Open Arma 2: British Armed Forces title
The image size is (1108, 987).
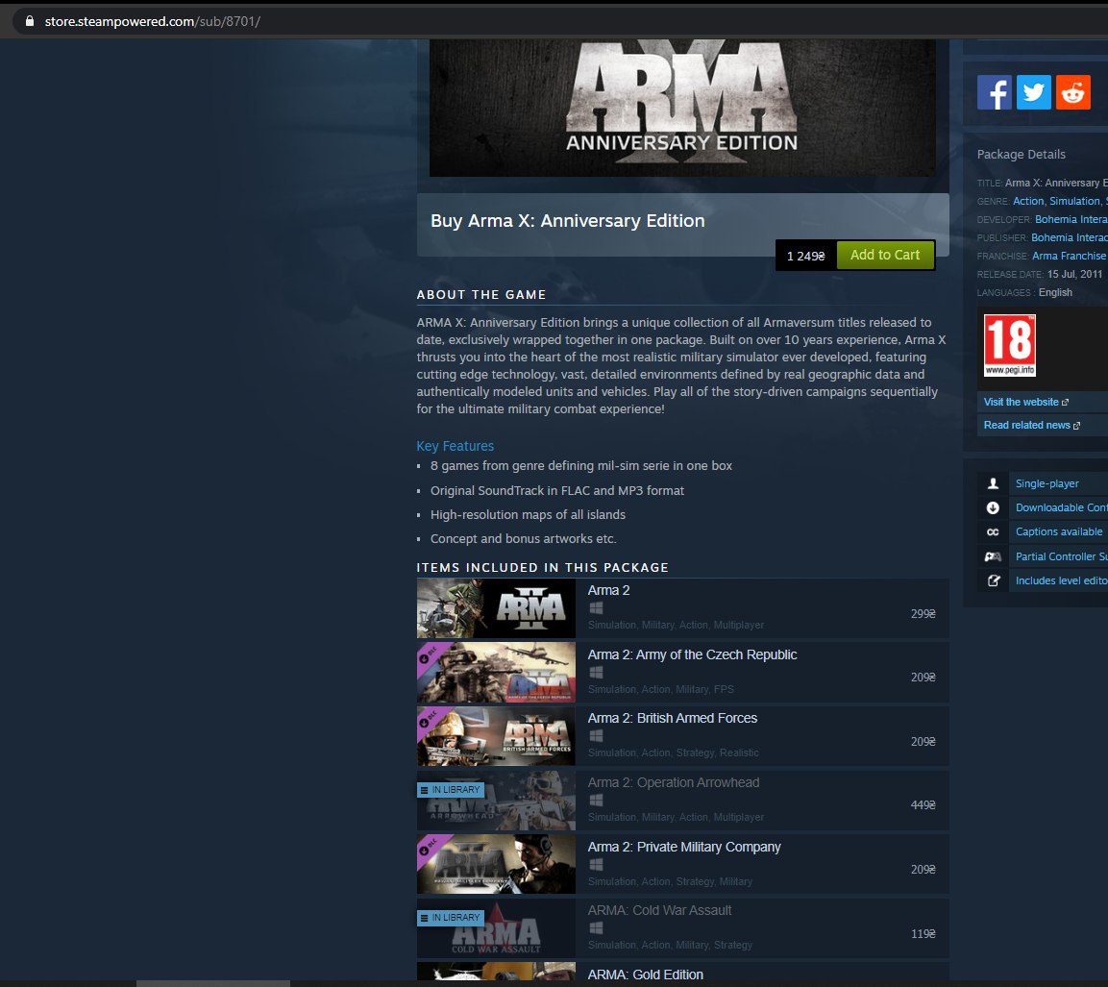672,719
